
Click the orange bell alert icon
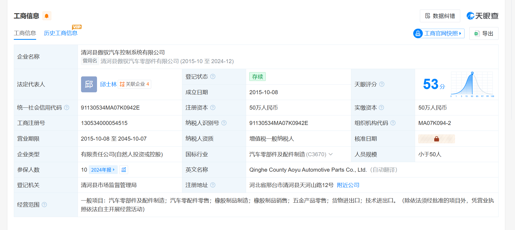click(x=47, y=16)
